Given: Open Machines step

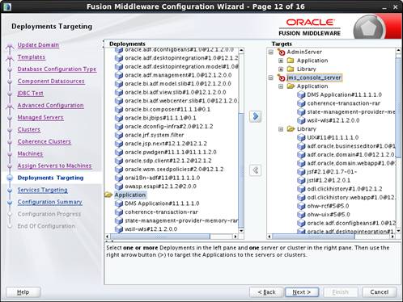Looking at the screenshot, I should 30,154.
